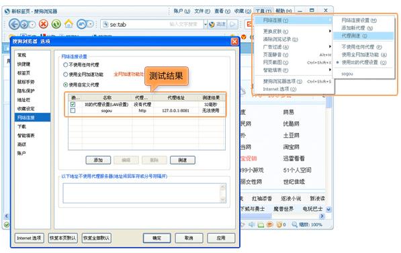The height and width of the screenshot is (253, 401).
Task: Click the 添加 button
Action: 98,160
